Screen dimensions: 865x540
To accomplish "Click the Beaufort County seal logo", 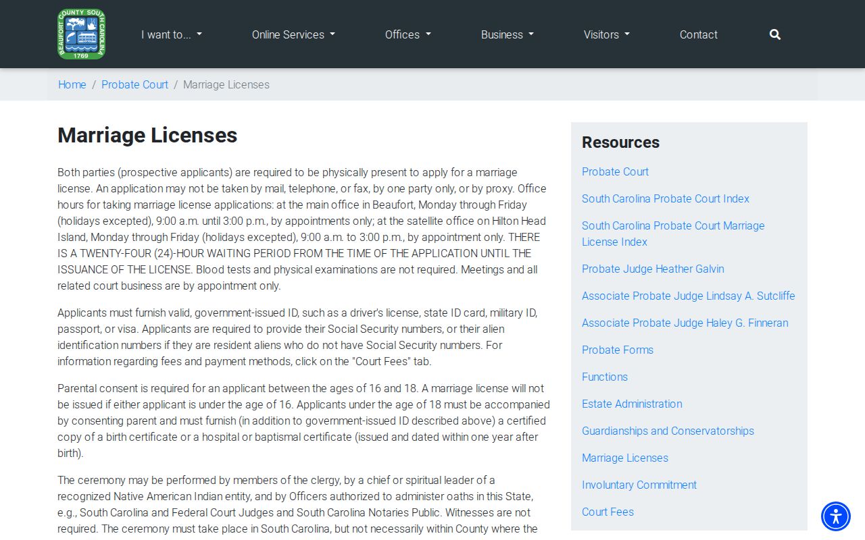I will (82, 34).
